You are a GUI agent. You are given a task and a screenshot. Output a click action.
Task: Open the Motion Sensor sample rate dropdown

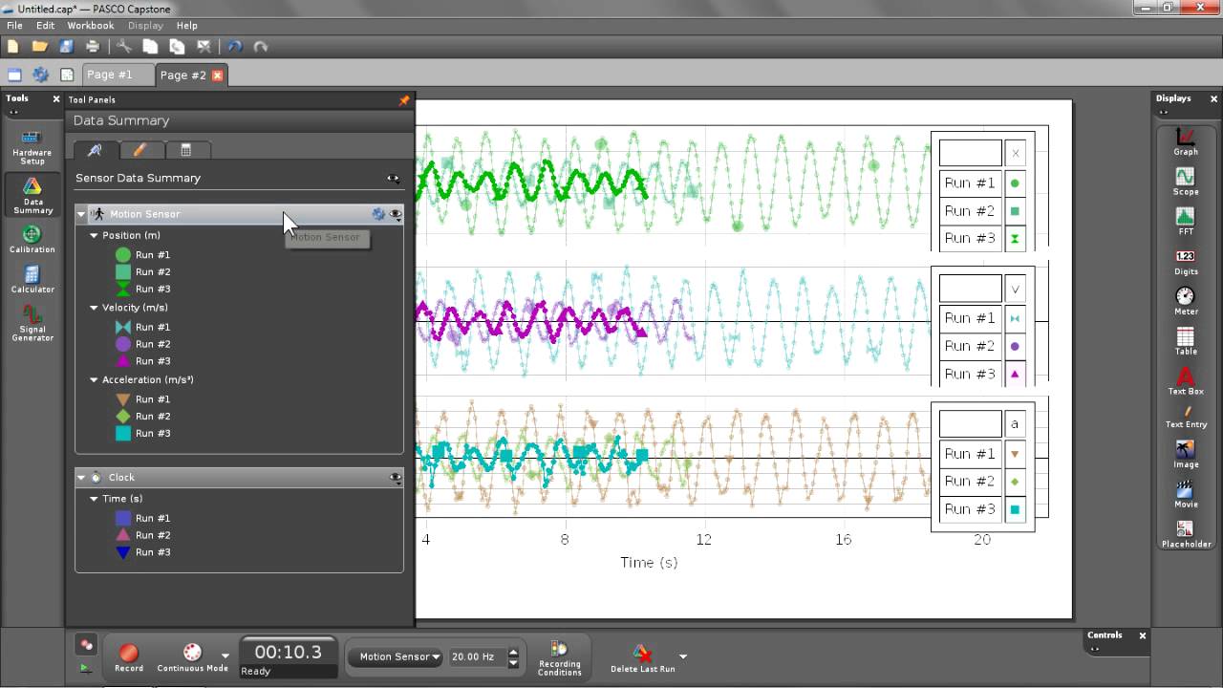tap(396, 656)
